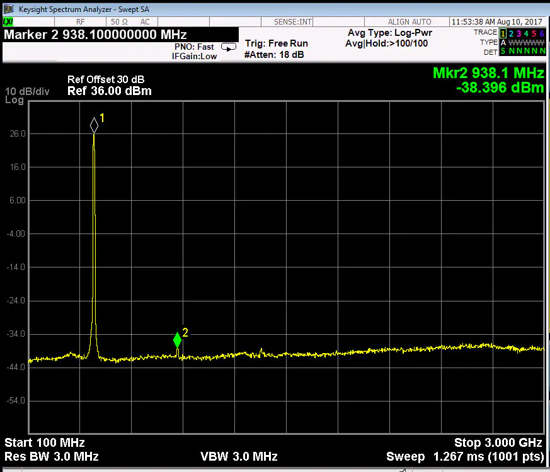550x472 pixels.
Task: Click the SENSE:INT status indicator
Action: click(293, 22)
